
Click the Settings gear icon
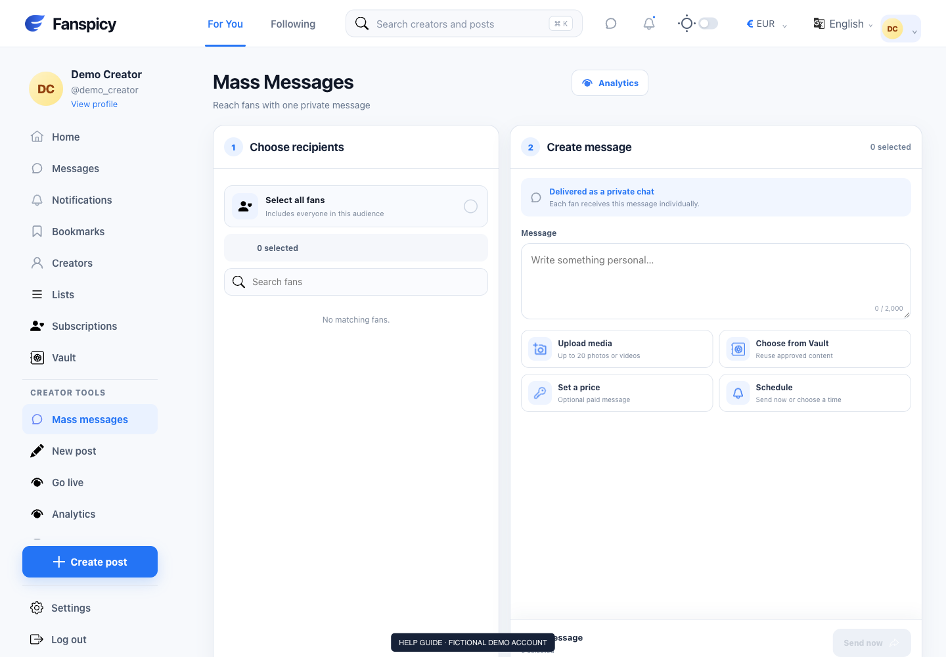click(x=37, y=608)
